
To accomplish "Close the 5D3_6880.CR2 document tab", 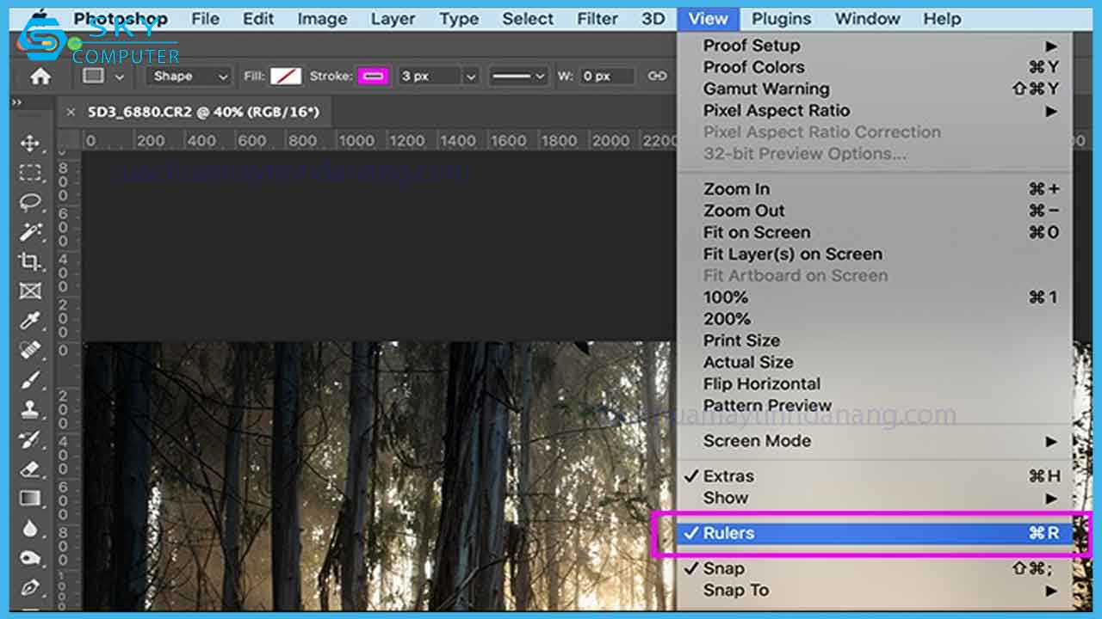I will click(71, 112).
